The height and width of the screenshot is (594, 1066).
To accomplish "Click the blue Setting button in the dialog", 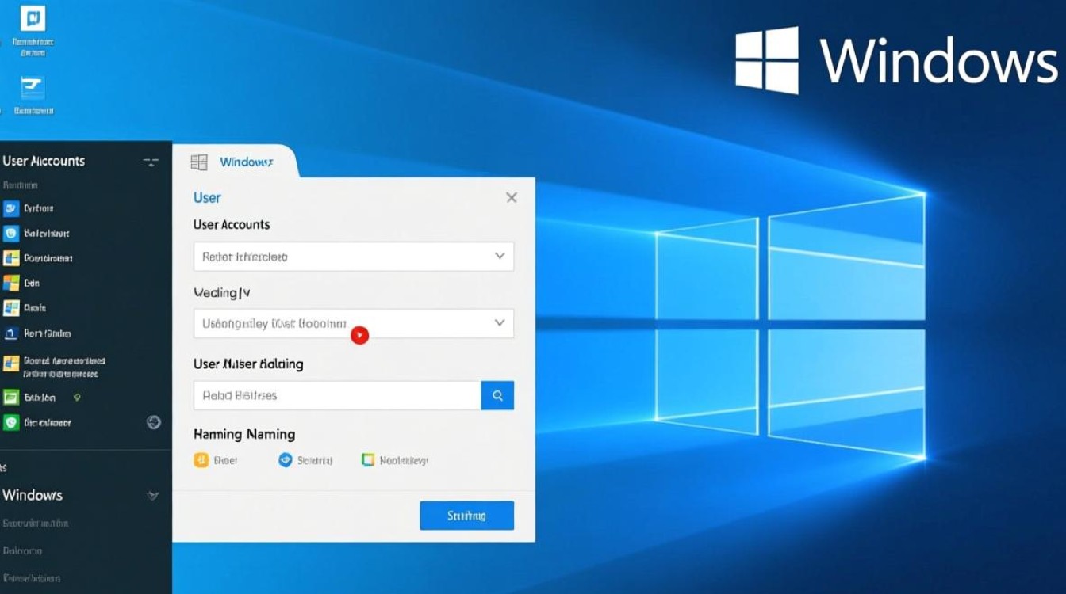I will (466, 515).
